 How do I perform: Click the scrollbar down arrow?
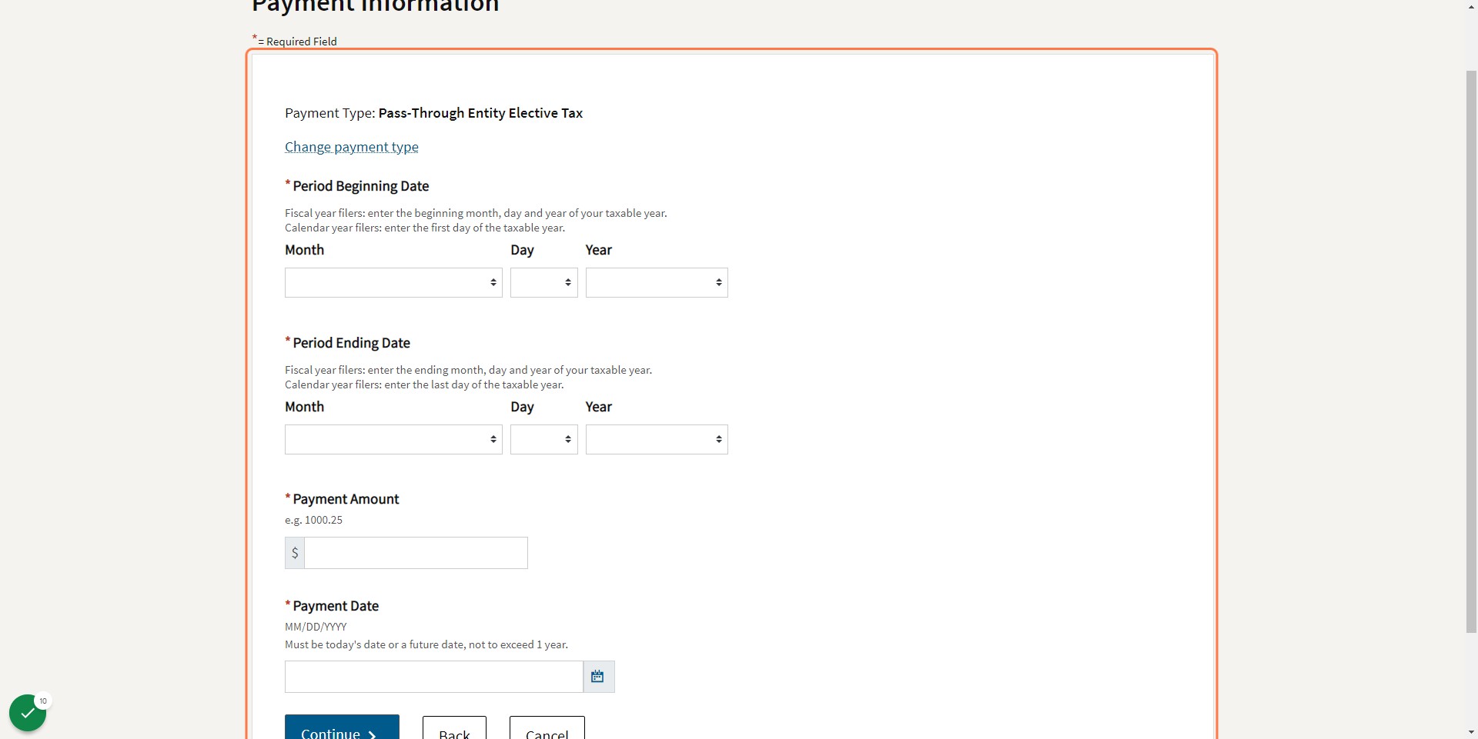[x=1471, y=732]
